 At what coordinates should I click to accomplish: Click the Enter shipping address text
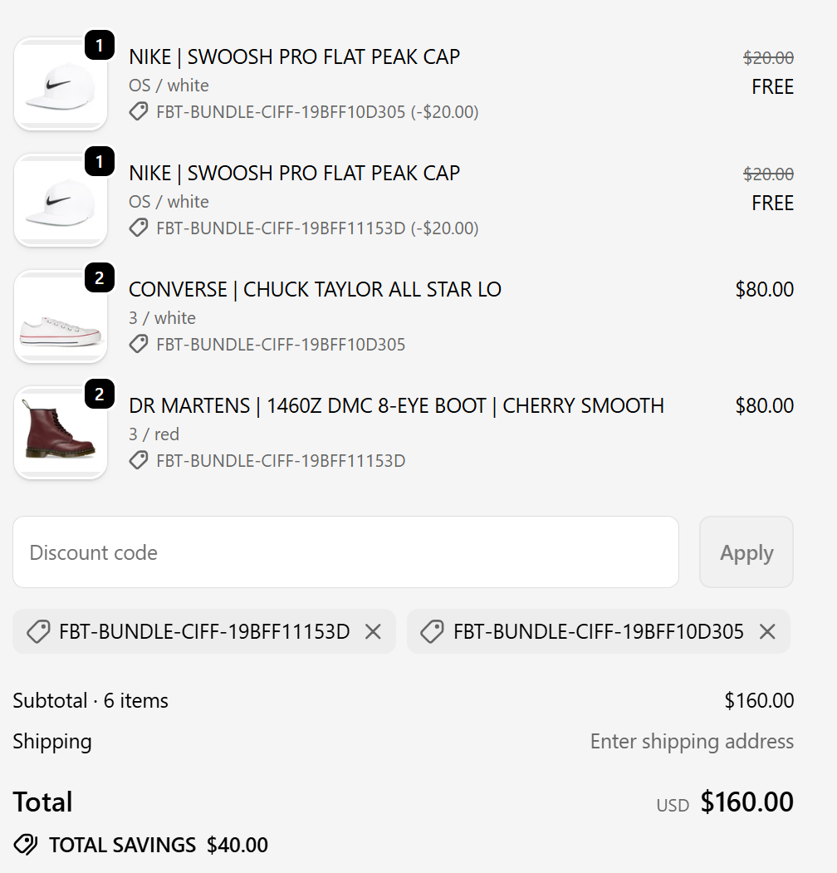(x=692, y=741)
